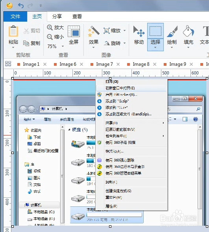Click the Undo arrow in title bar
Screen dimensions: 209x232
pos(21,6)
